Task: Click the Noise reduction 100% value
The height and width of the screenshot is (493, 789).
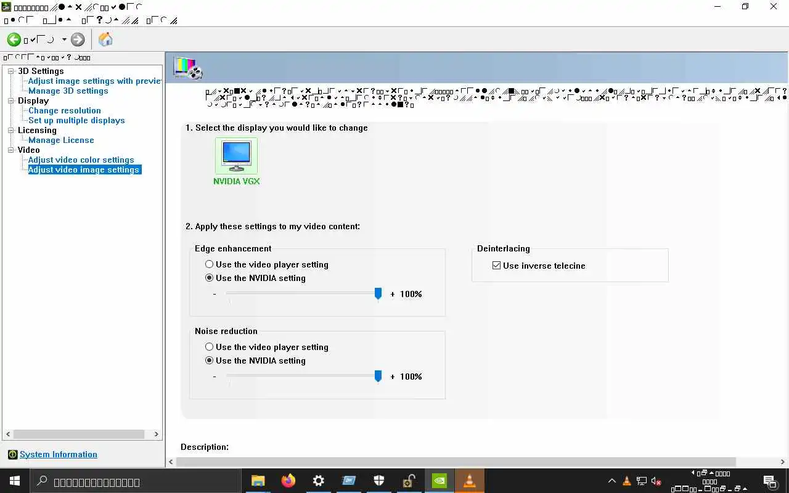Action: [411, 377]
